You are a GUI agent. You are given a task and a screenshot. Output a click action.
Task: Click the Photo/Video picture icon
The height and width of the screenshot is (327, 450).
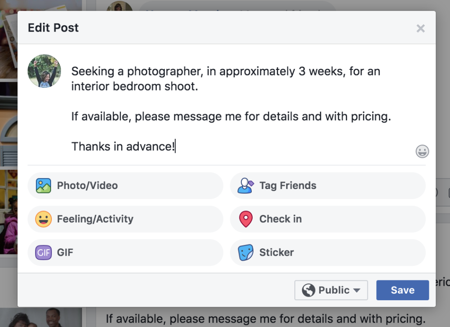44,185
